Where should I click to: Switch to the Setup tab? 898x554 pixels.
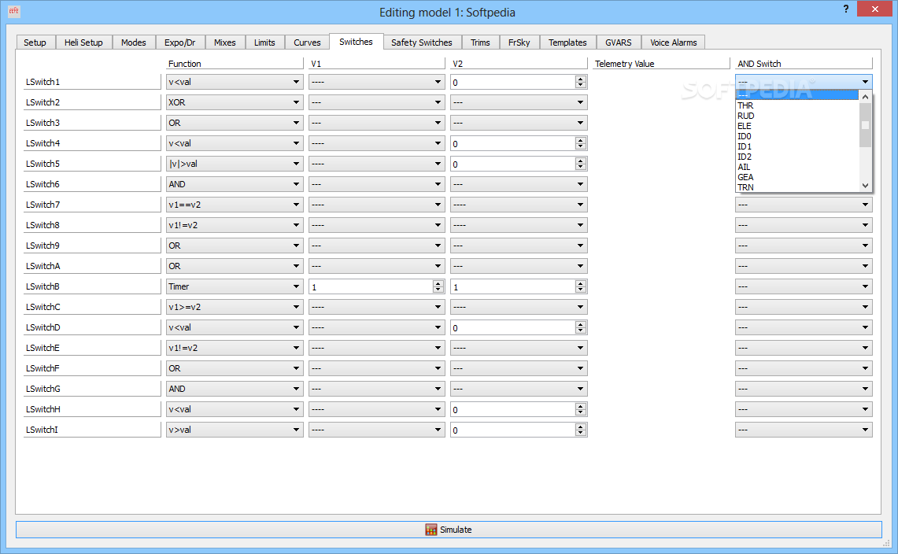(x=35, y=42)
